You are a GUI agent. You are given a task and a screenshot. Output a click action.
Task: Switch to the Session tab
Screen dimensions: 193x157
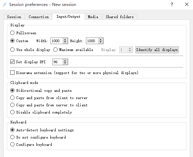[14, 17]
